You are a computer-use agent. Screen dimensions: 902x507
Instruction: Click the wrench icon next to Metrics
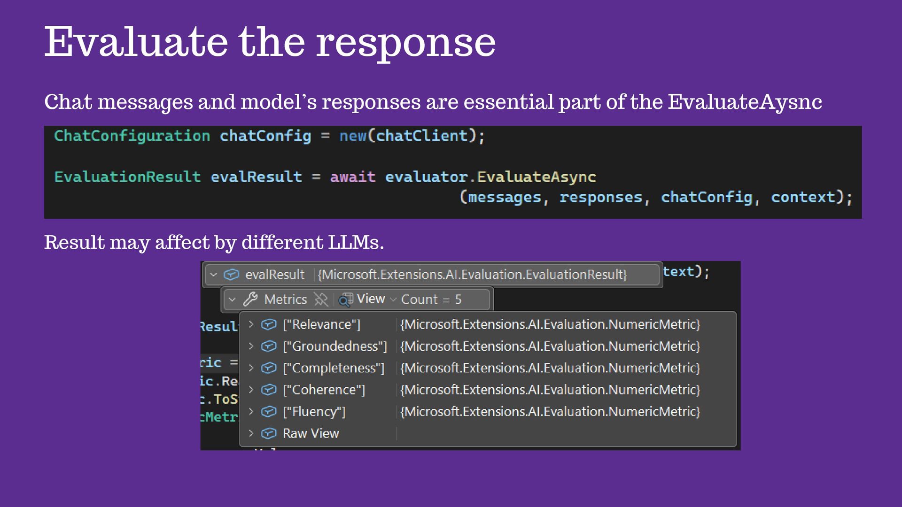(250, 299)
